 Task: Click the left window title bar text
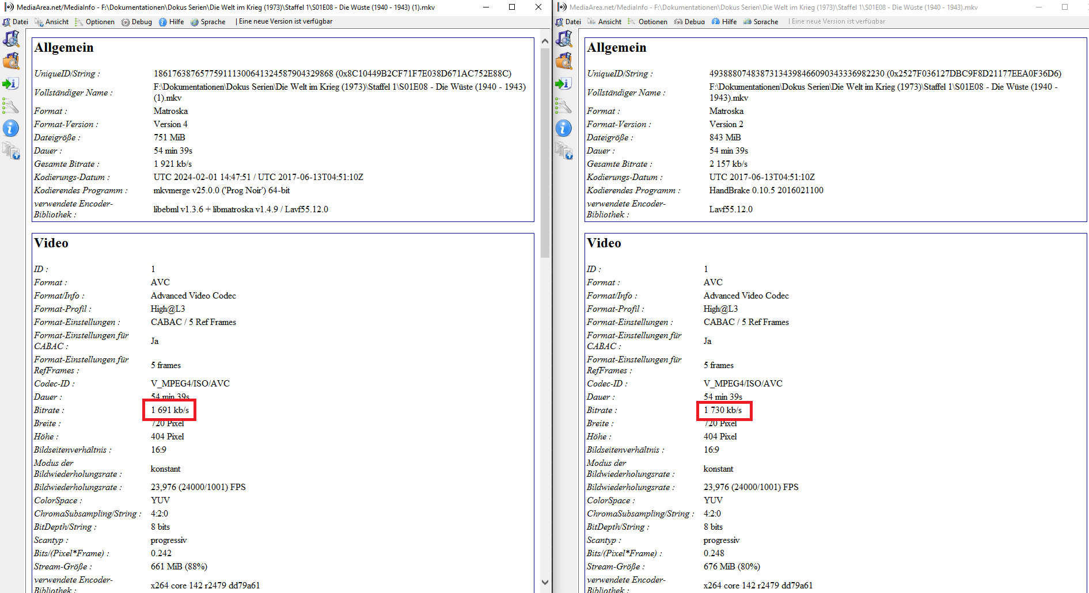click(226, 7)
